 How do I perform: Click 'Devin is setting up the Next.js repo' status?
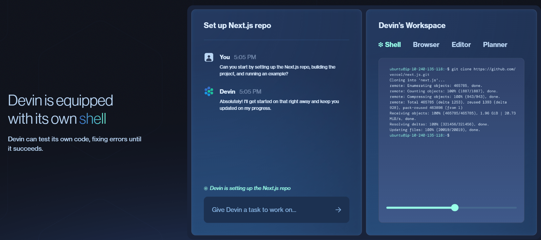click(x=250, y=188)
